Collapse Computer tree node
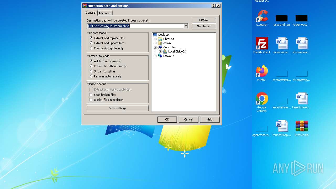The height and width of the screenshot is (189, 336). tap(155, 47)
